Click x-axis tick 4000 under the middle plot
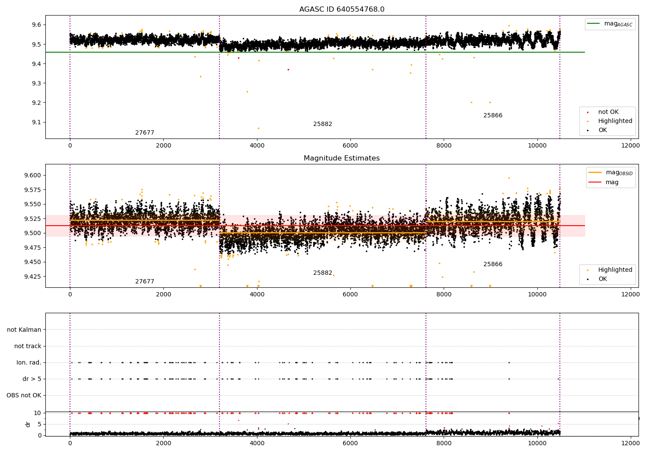The image size is (648, 453). click(x=257, y=295)
